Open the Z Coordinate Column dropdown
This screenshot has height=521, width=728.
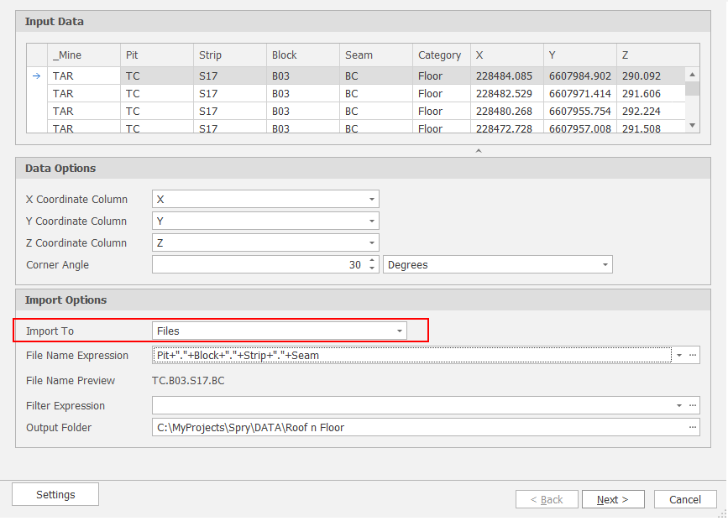pyautogui.click(x=371, y=243)
